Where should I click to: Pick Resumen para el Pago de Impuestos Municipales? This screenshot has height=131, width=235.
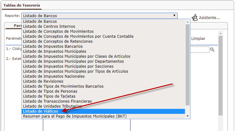click(103, 116)
